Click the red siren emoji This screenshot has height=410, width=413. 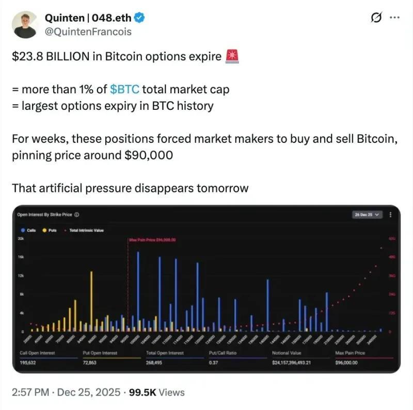click(232, 57)
